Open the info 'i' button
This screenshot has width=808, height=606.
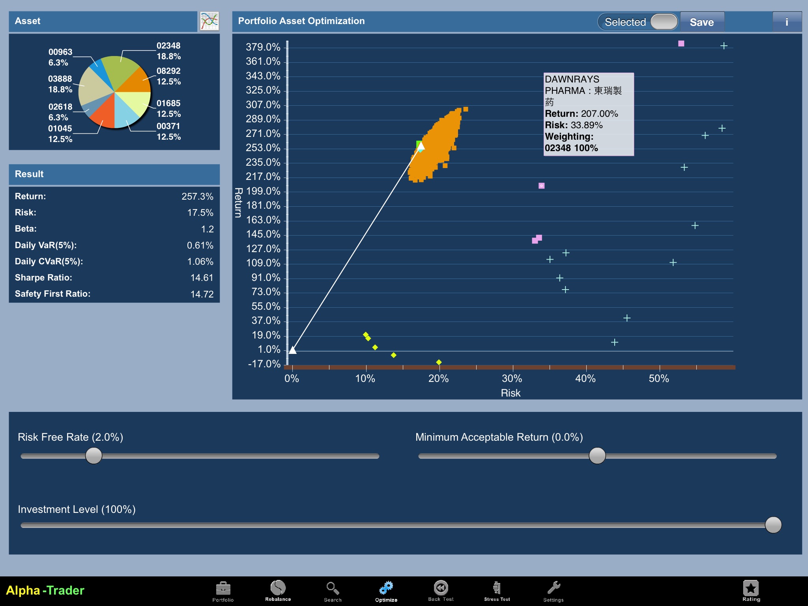click(x=787, y=22)
